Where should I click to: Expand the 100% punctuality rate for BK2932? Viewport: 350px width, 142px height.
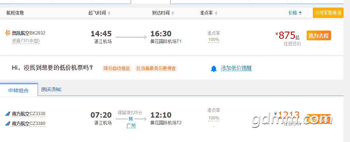click(214, 40)
